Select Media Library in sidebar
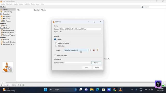This screenshot has height=93, width=166. pos(8,12)
